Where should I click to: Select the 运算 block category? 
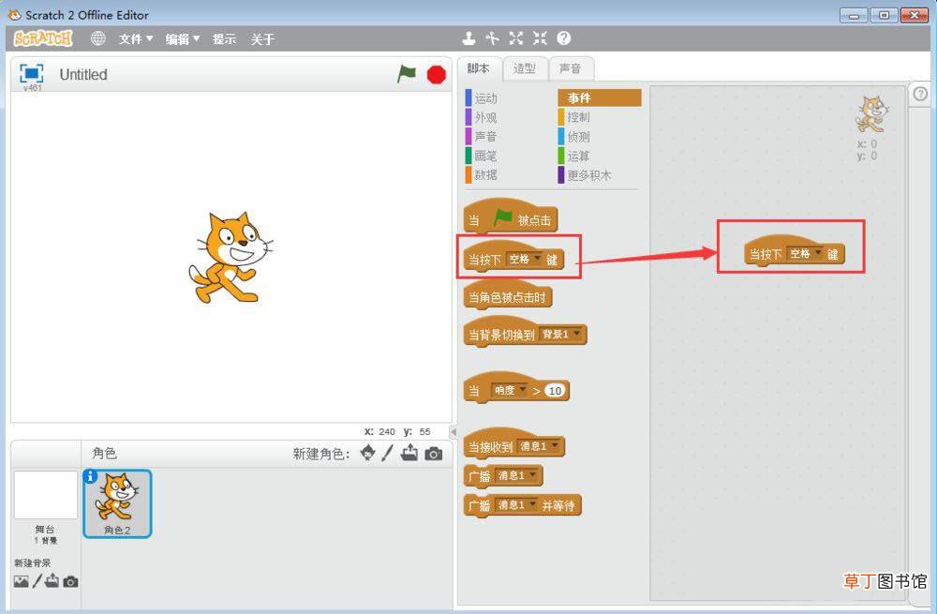coord(578,156)
